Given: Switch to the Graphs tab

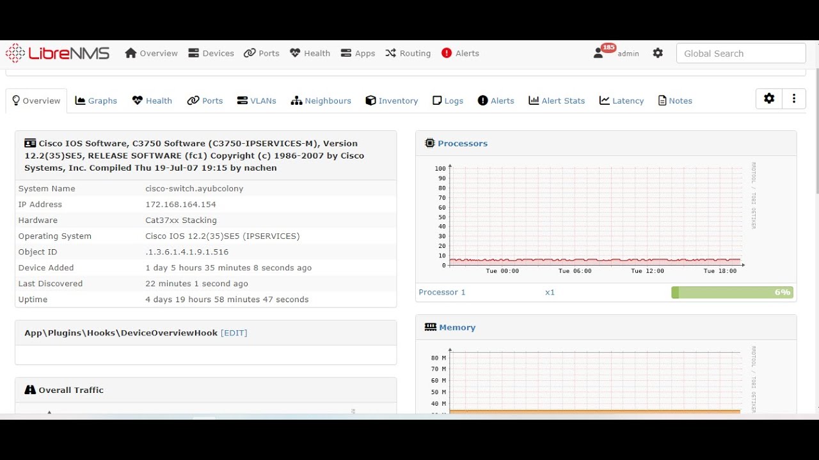Looking at the screenshot, I should click(96, 101).
